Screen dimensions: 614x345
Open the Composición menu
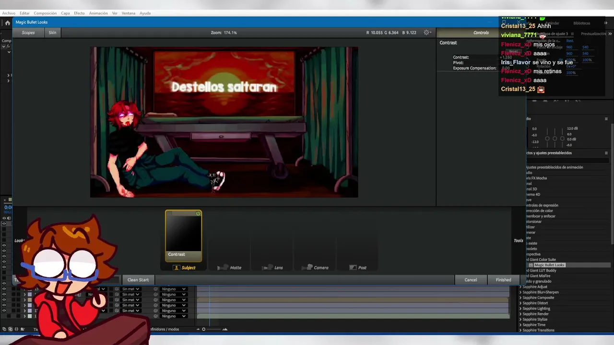[45, 13]
